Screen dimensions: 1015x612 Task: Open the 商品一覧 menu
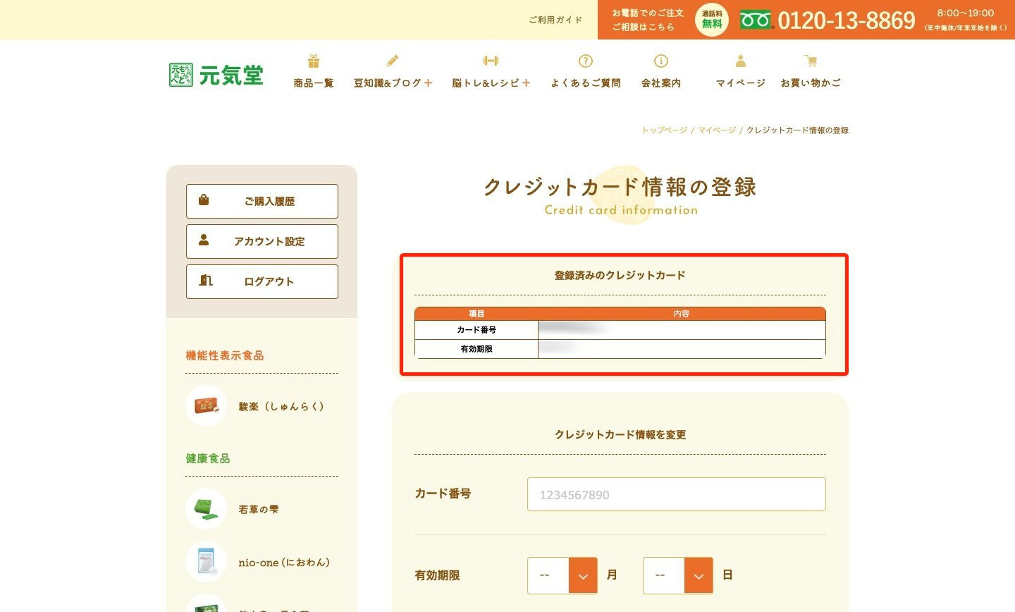click(x=314, y=83)
